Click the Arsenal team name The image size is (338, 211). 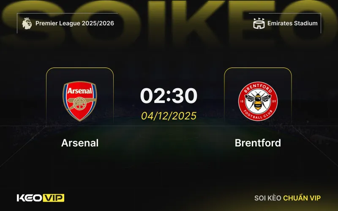point(80,143)
